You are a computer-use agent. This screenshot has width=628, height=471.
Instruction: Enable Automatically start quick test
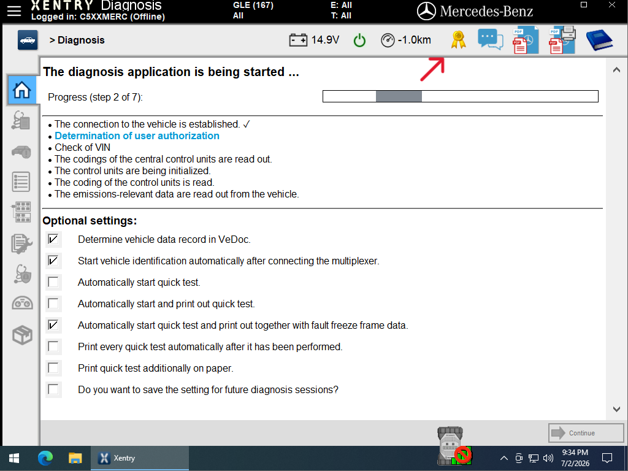53,282
